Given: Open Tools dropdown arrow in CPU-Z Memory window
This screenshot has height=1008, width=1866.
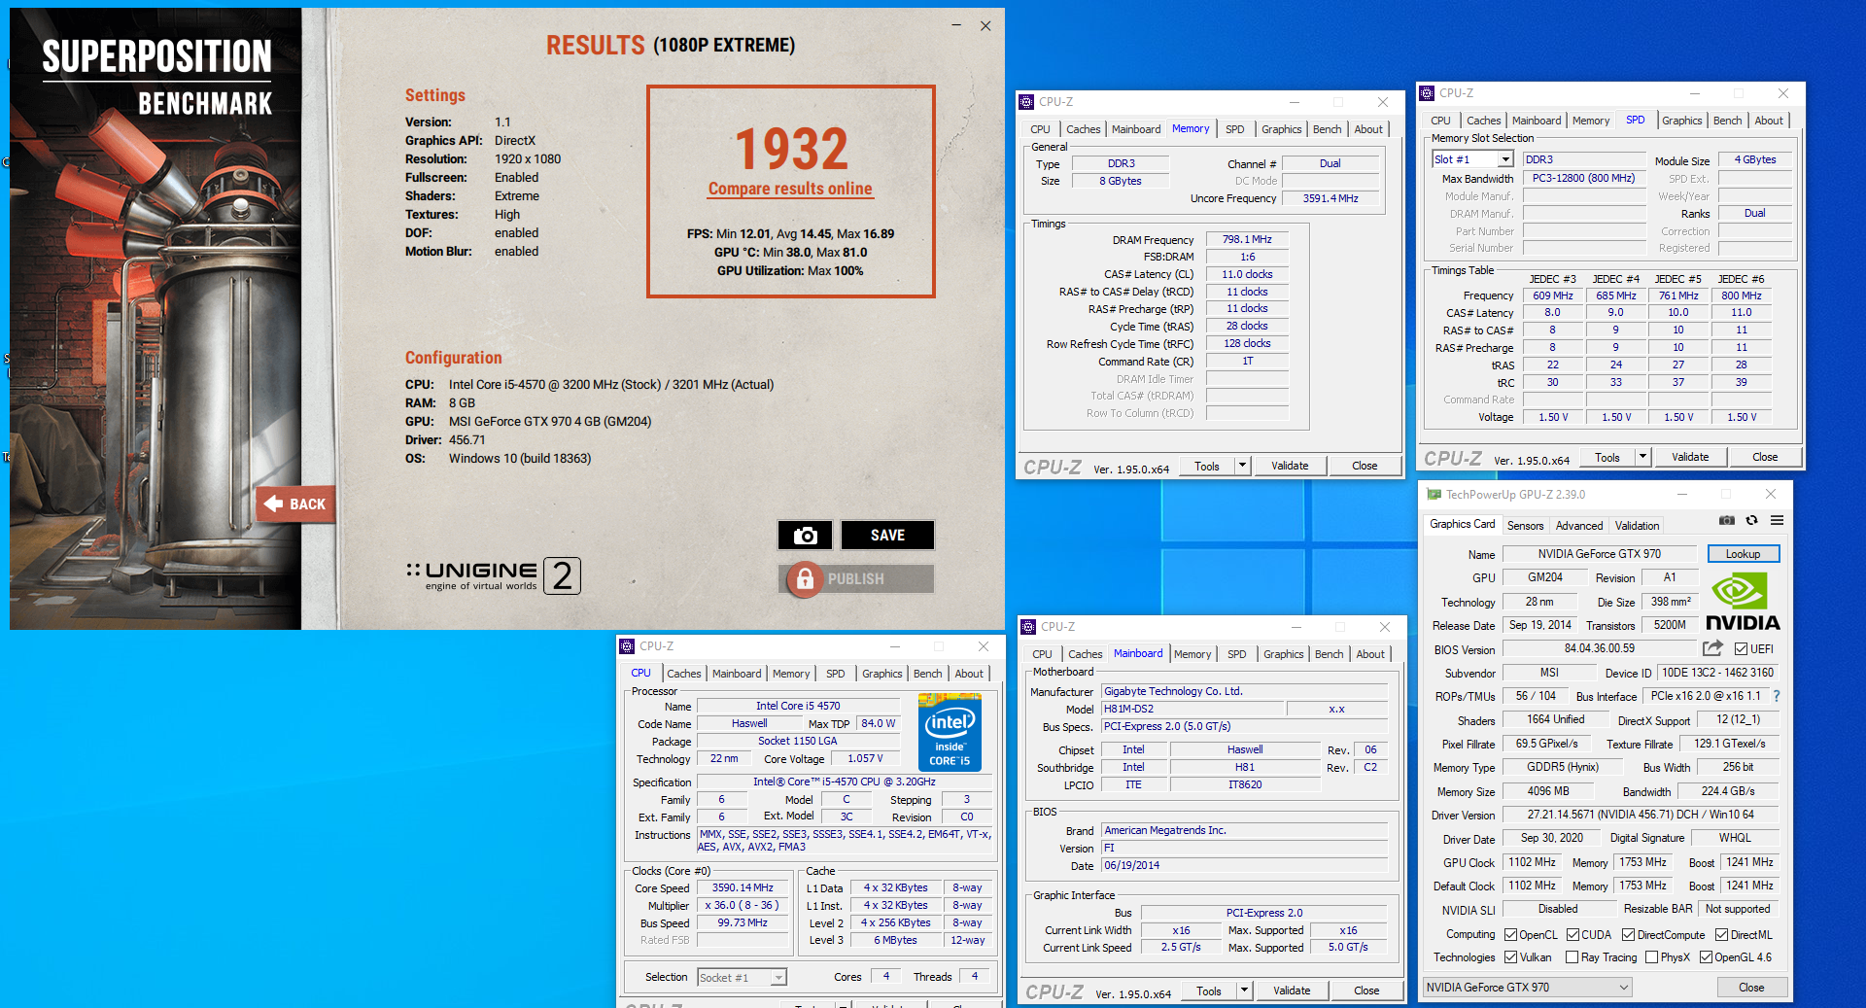Looking at the screenshot, I should 1242,466.
